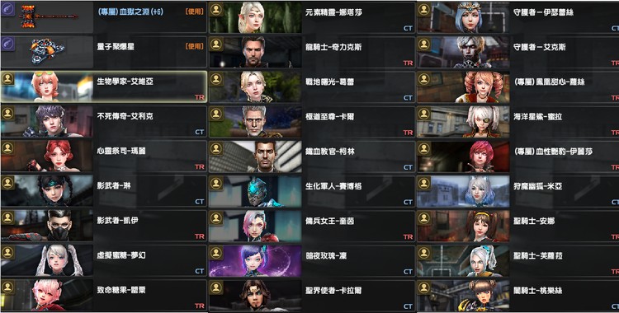Viewport: 619px width, 313px height.
Task: Select the 不死傳奇-艾利克 character portrait
Action: click(x=47, y=121)
